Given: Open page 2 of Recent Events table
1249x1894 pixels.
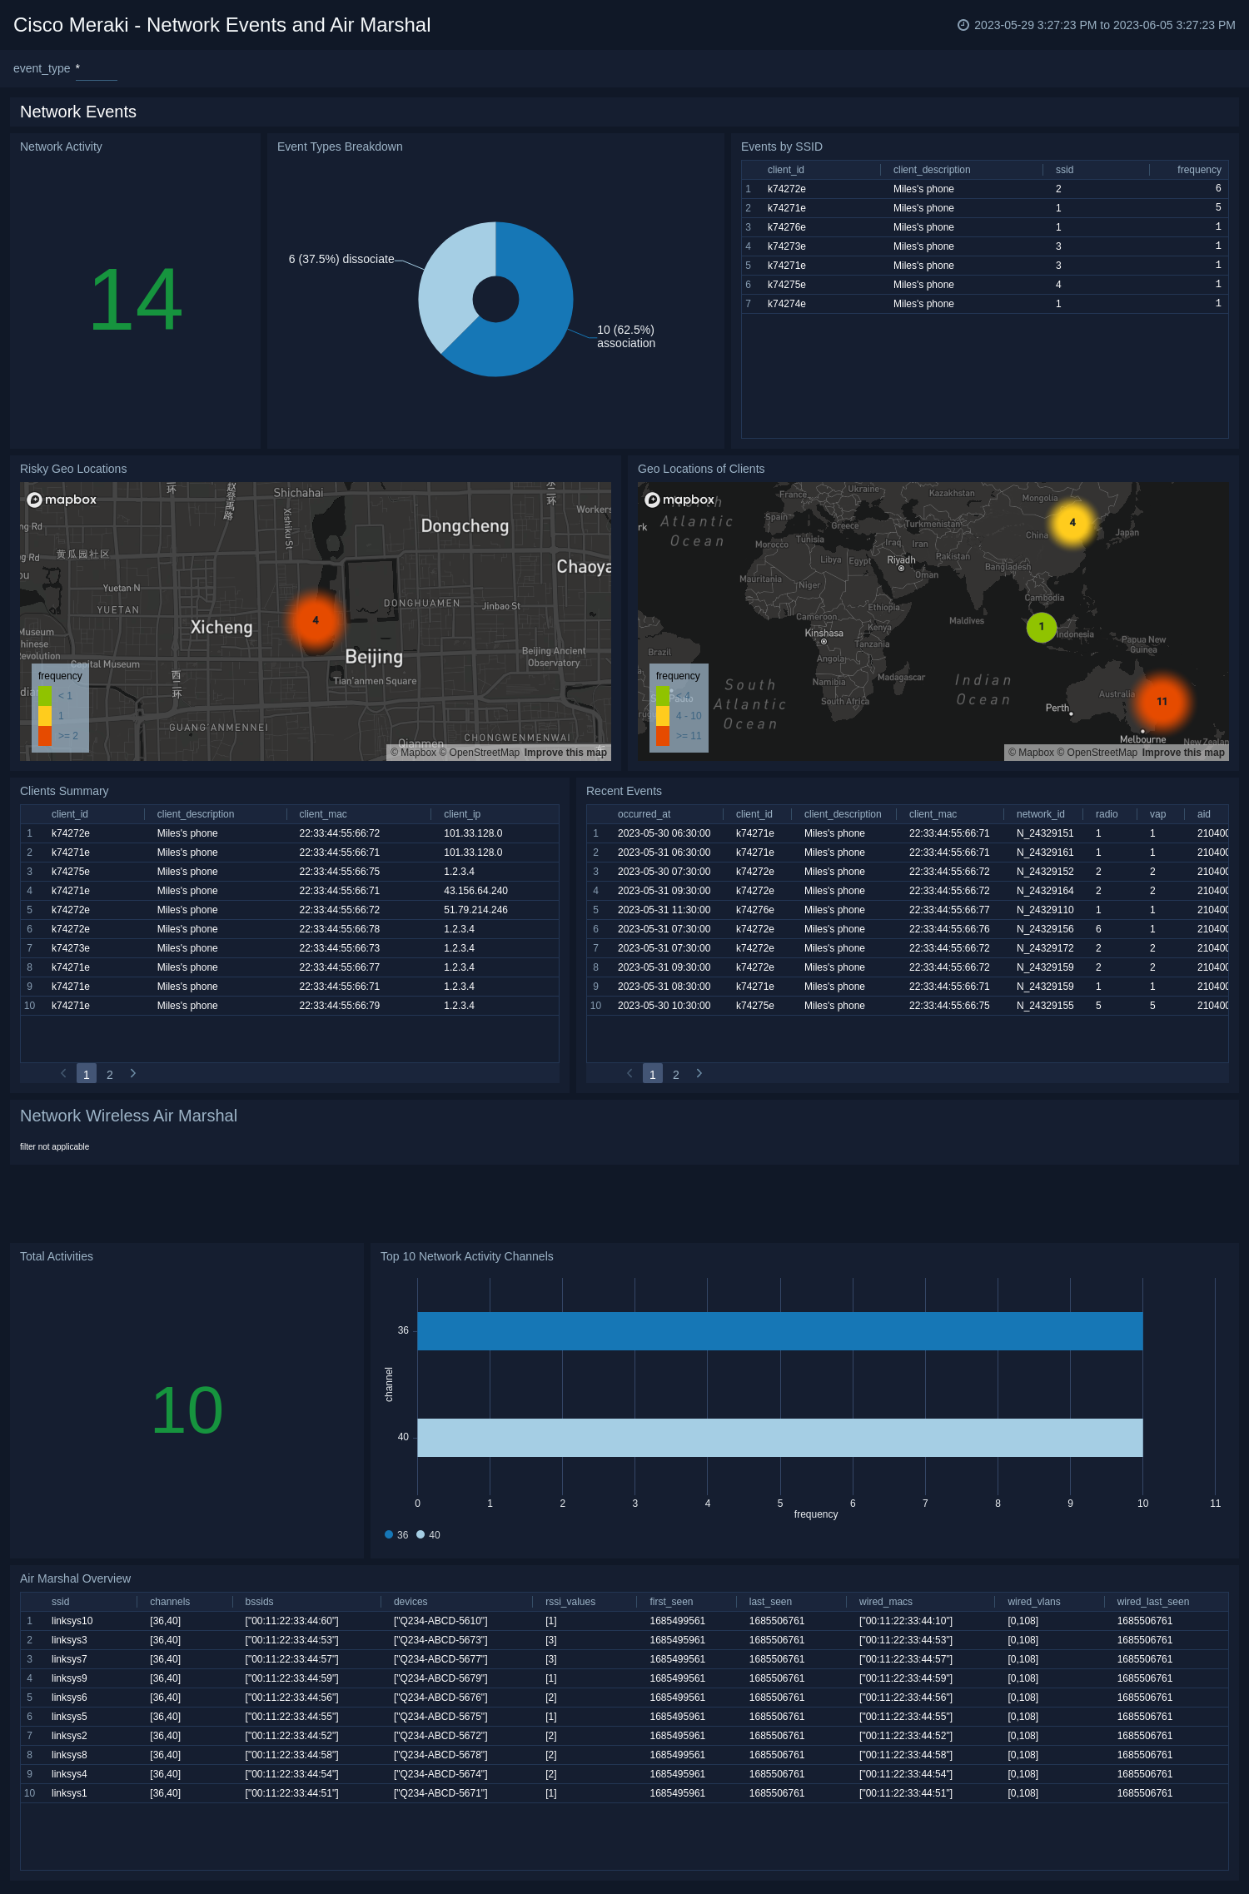Looking at the screenshot, I should tap(676, 1075).
